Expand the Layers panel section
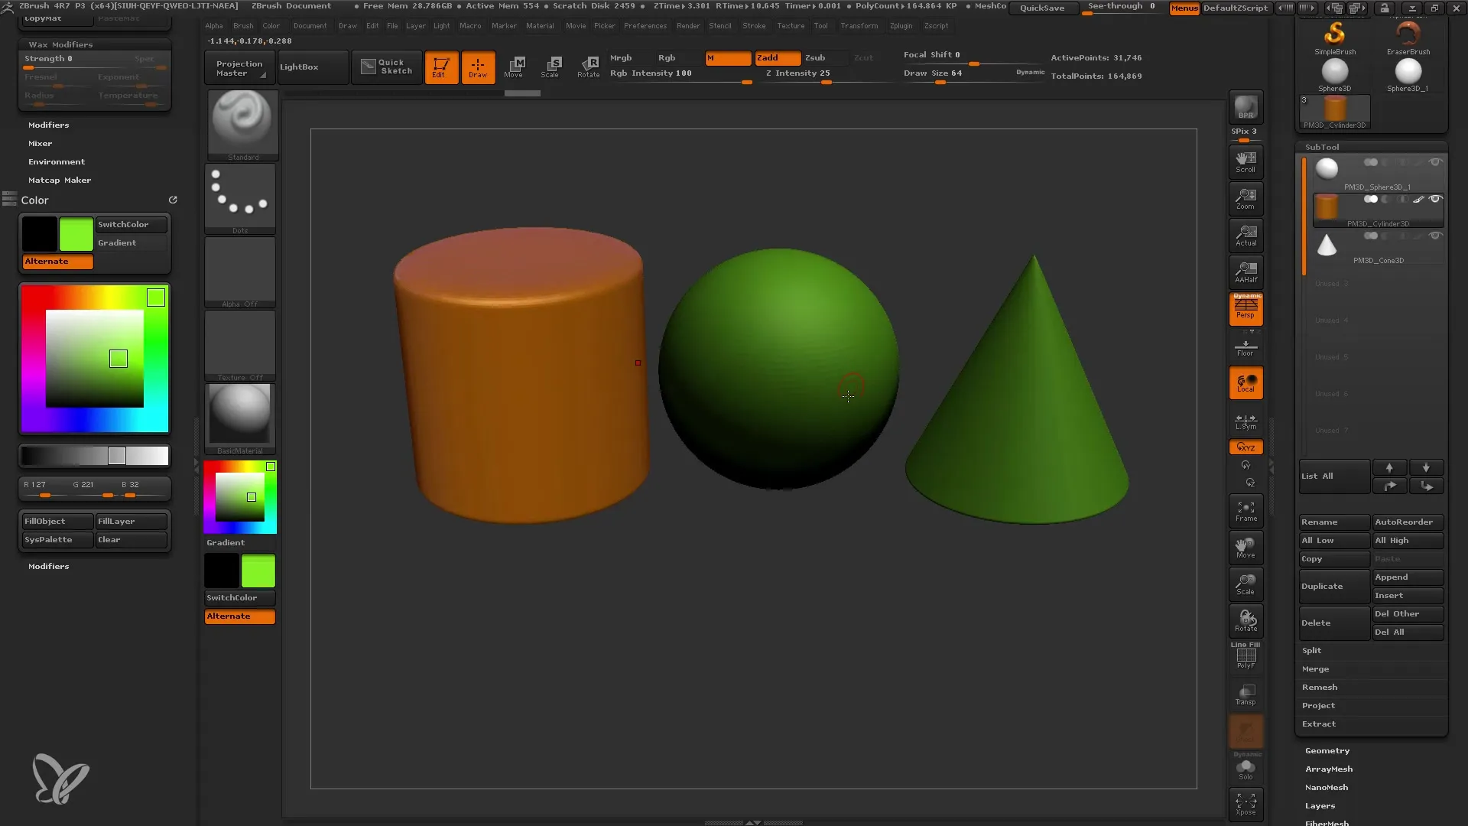This screenshot has height=826, width=1468. (x=1320, y=805)
